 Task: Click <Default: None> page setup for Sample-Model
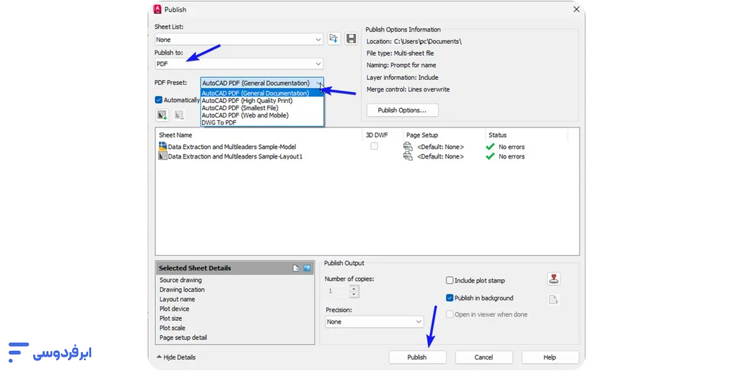[x=441, y=147]
